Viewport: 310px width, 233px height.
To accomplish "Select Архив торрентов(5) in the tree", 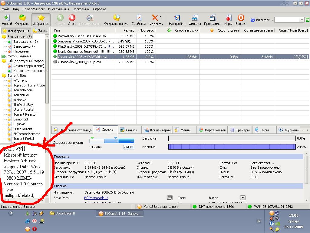I will point(29,66).
